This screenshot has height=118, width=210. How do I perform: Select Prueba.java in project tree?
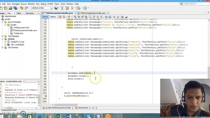pyautogui.click(x=18, y=33)
